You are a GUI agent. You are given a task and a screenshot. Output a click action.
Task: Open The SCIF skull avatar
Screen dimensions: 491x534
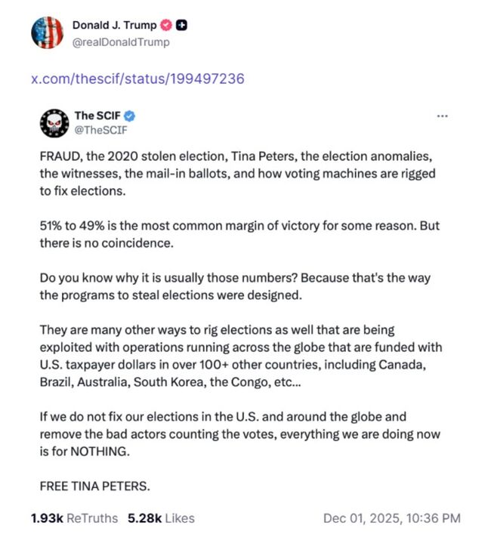54,122
